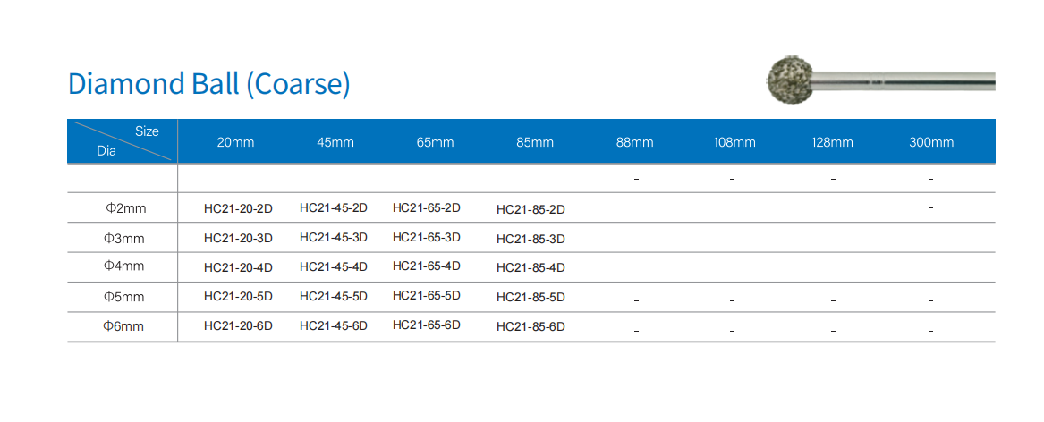Select product code HC21-65-4D
Viewport: 1044px width, 422px height.
427,266
